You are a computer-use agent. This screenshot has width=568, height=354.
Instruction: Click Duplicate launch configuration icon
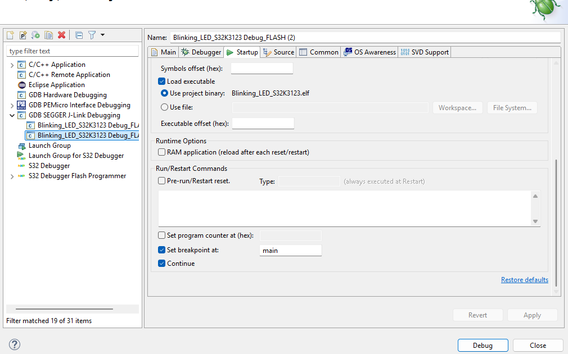point(48,35)
